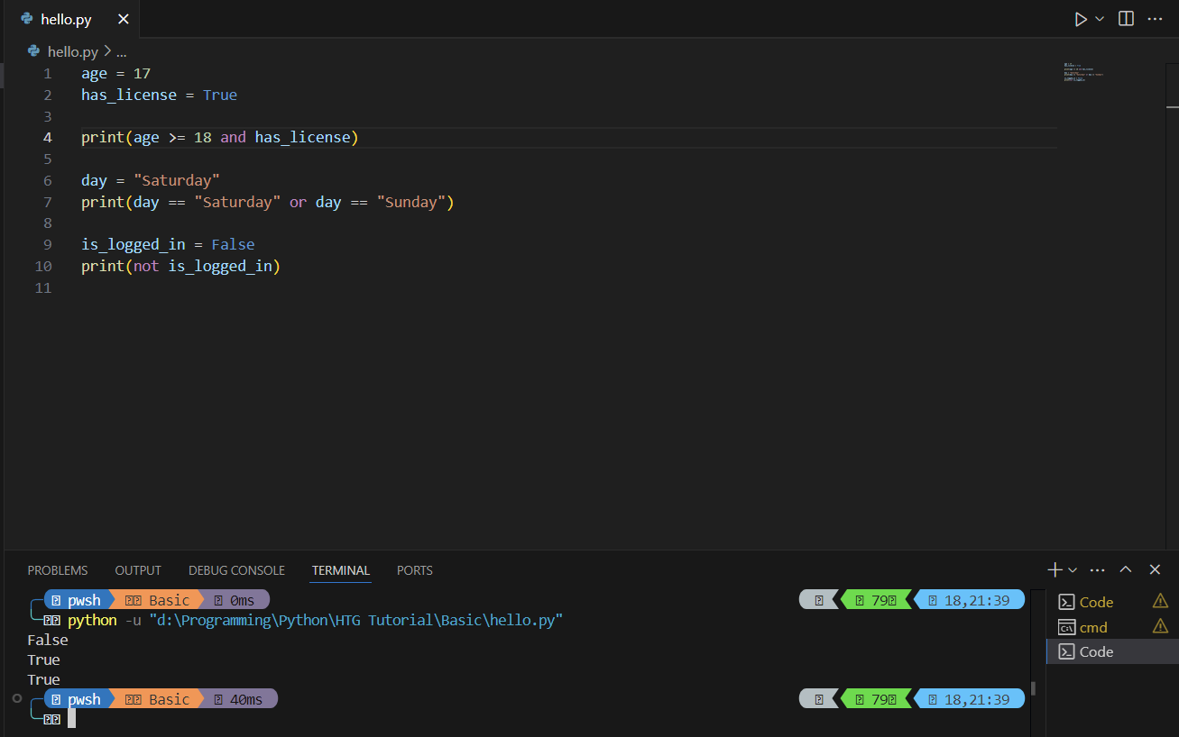
Task: Open the DEBUG CONSOLE tab
Action: tap(236, 570)
